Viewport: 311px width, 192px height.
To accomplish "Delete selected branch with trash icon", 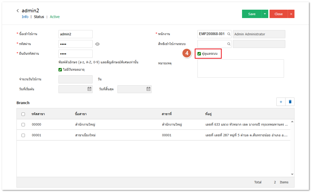I will coord(290,102).
